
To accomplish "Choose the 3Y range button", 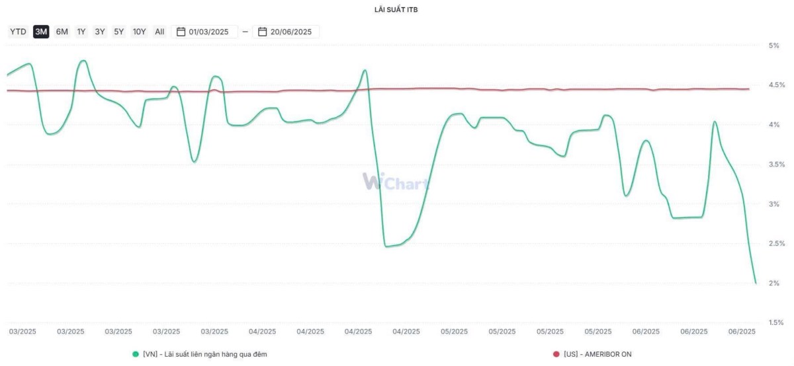I will (100, 32).
